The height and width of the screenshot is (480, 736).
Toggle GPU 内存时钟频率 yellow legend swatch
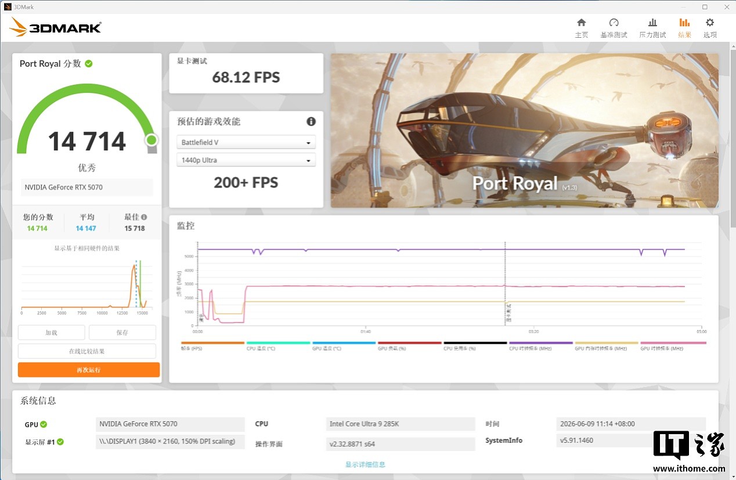tap(606, 343)
